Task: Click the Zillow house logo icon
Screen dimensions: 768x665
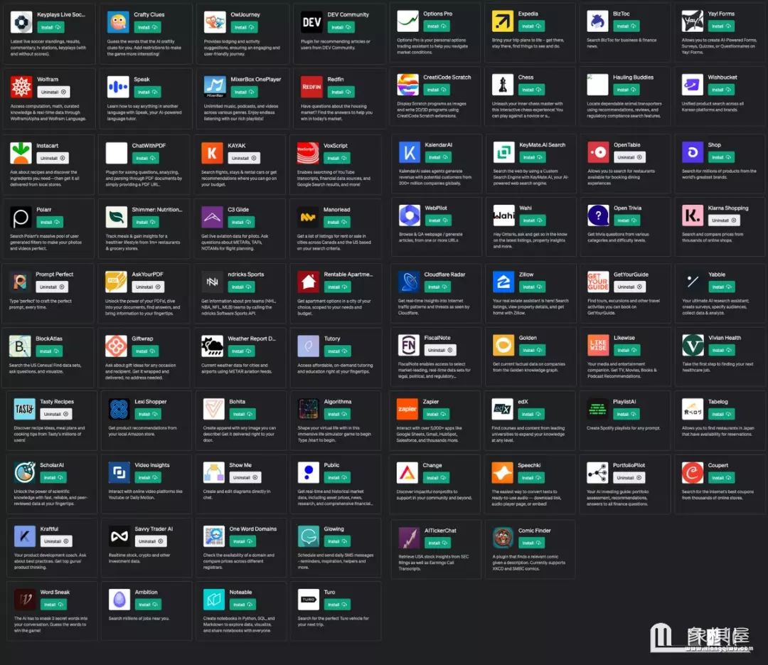Action: tap(503, 282)
